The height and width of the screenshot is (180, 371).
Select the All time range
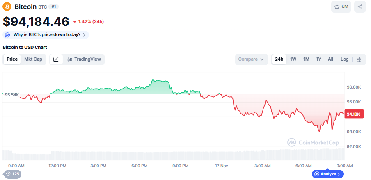(330, 59)
